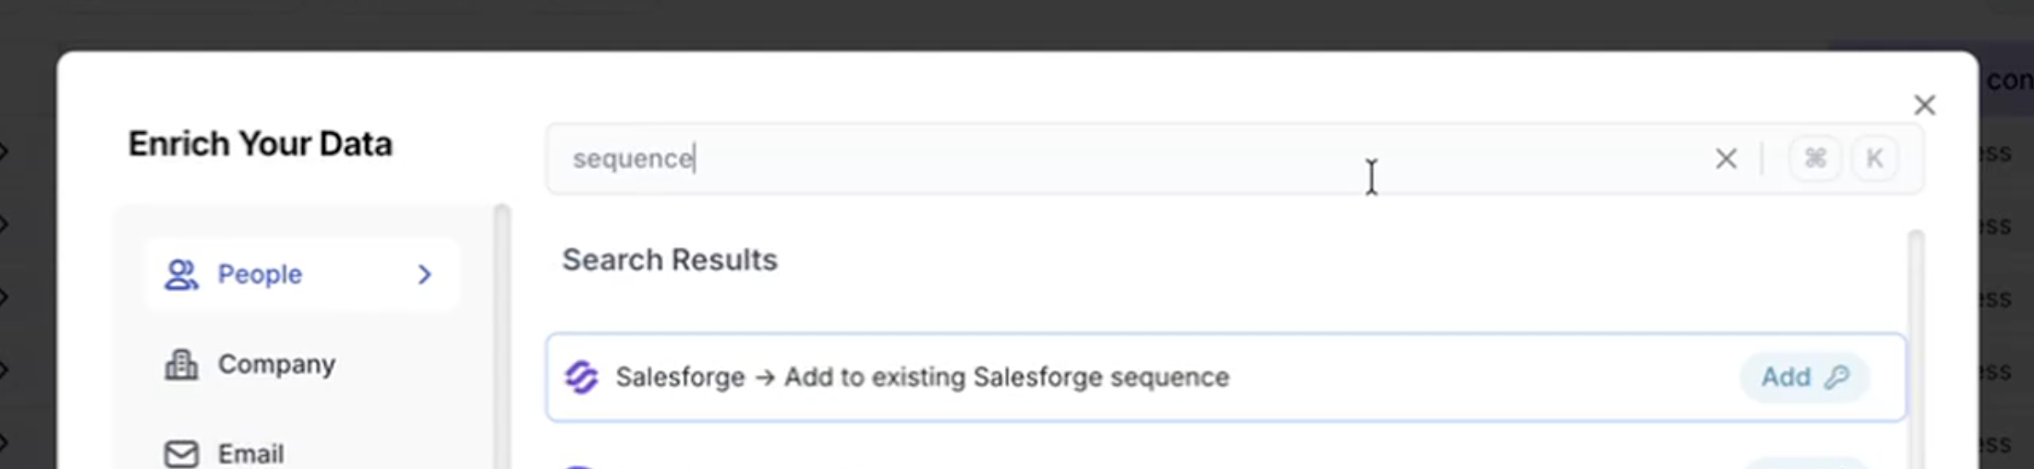This screenshot has height=469, width=2034.
Task: Click the Search Results heading
Action: point(670,260)
